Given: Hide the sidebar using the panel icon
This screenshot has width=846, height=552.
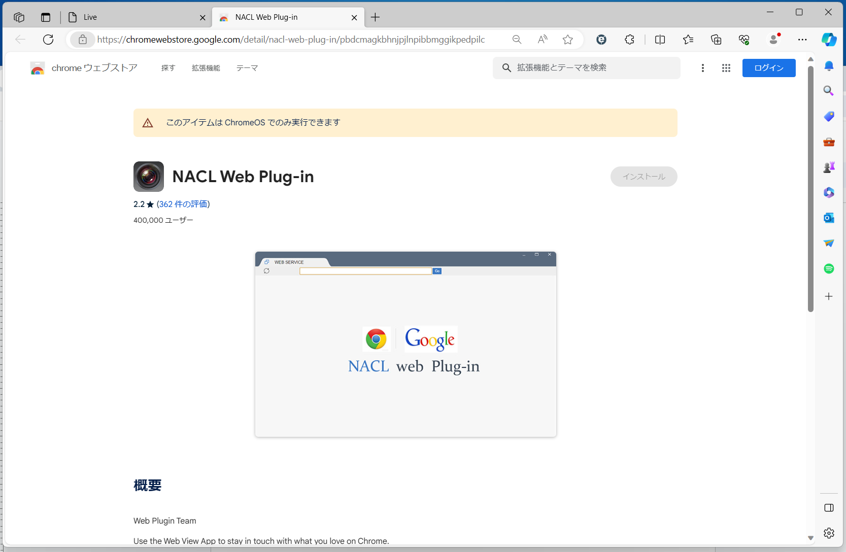Looking at the screenshot, I should (829, 508).
